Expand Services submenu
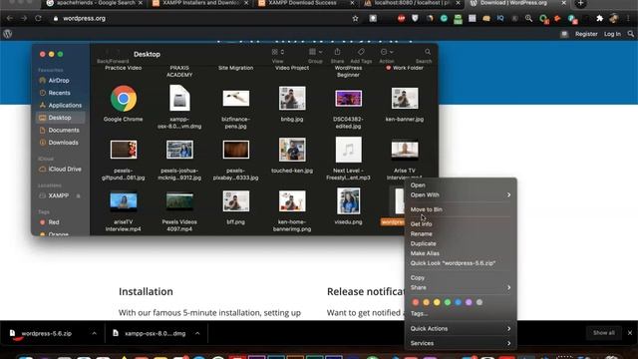The width and height of the screenshot is (638, 359). (x=461, y=343)
